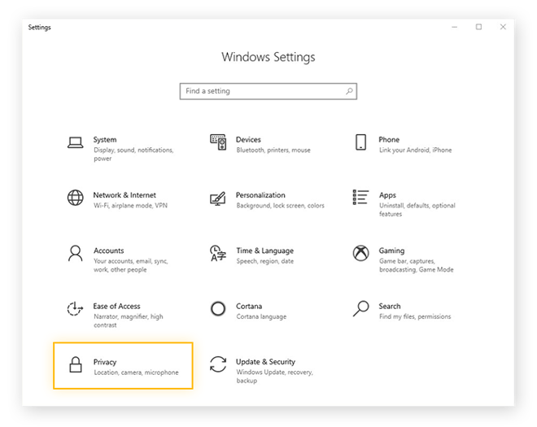The height and width of the screenshot is (427, 537).
Task: Open the Privacy settings title
Action: pos(105,362)
